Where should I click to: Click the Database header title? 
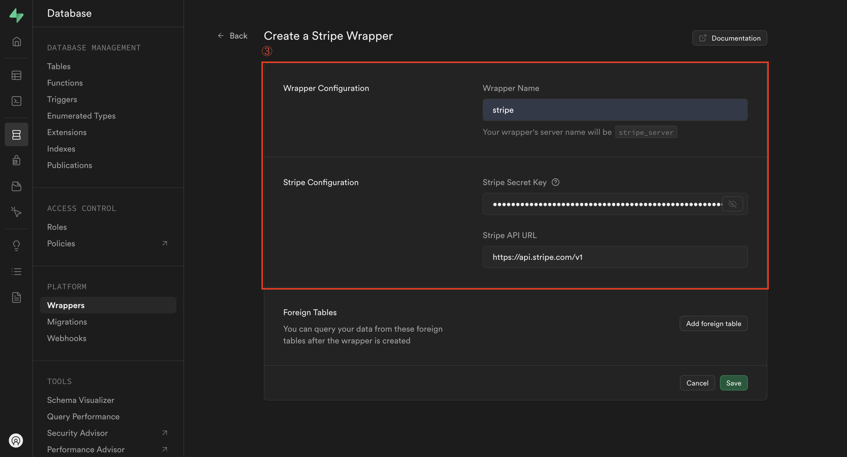point(69,13)
